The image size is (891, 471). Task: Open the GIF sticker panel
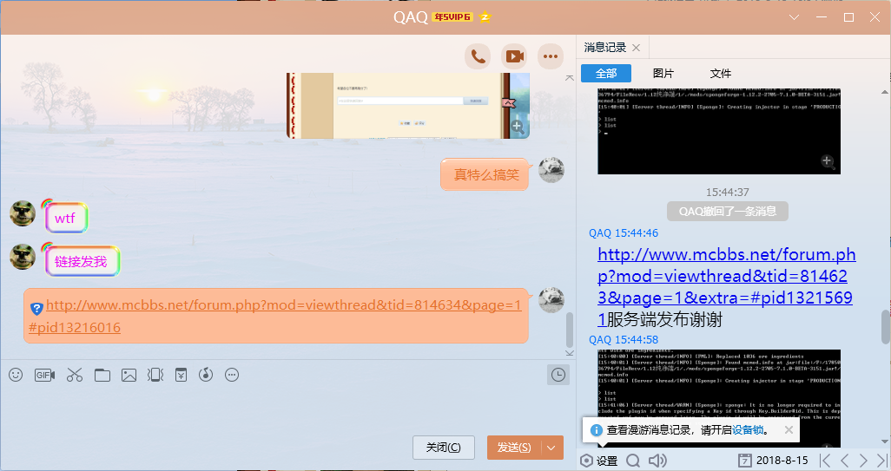point(45,375)
